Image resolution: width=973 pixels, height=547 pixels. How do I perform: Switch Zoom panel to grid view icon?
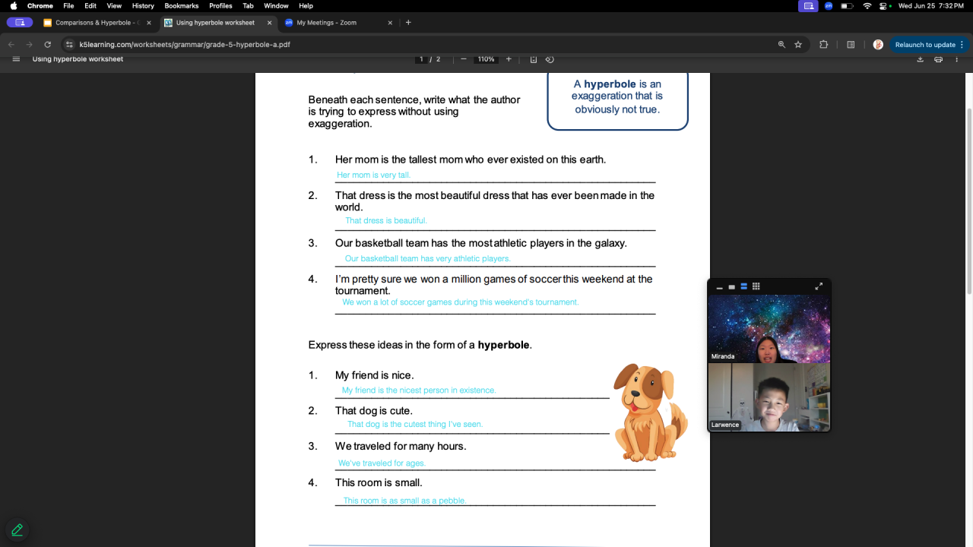click(756, 286)
